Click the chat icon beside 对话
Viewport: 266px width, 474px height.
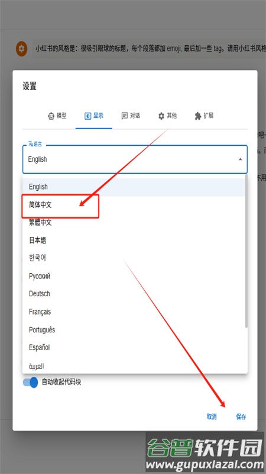[124, 116]
